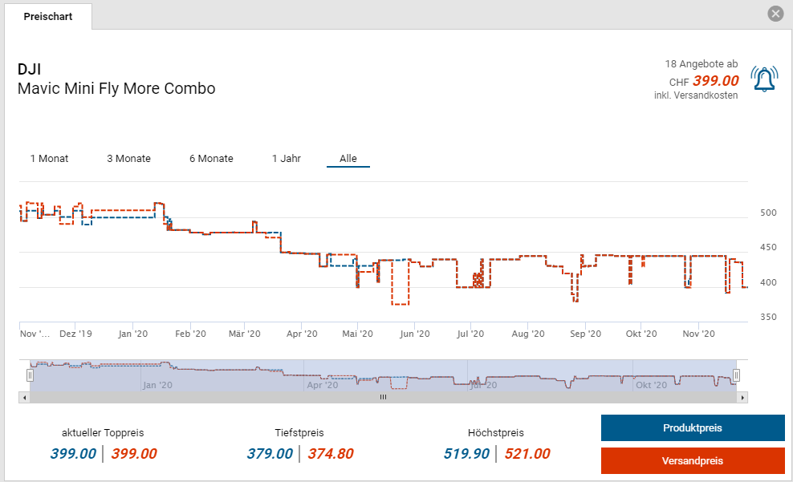Click the right navigator range handle
The image size is (793, 482).
point(736,375)
